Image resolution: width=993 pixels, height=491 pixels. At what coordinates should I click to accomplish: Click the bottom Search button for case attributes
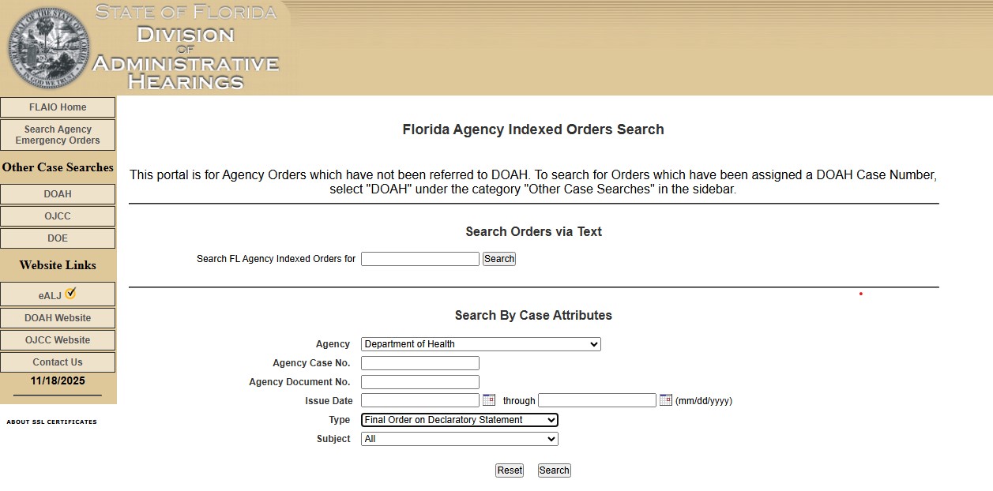(x=554, y=470)
